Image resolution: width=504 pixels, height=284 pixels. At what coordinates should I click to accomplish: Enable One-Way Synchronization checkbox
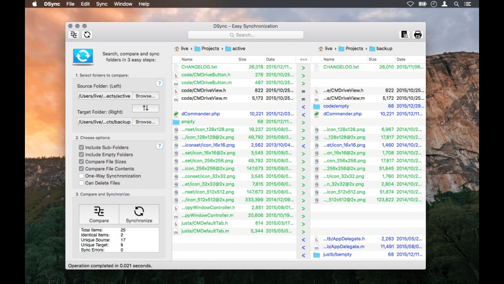pyautogui.click(x=81, y=176)
